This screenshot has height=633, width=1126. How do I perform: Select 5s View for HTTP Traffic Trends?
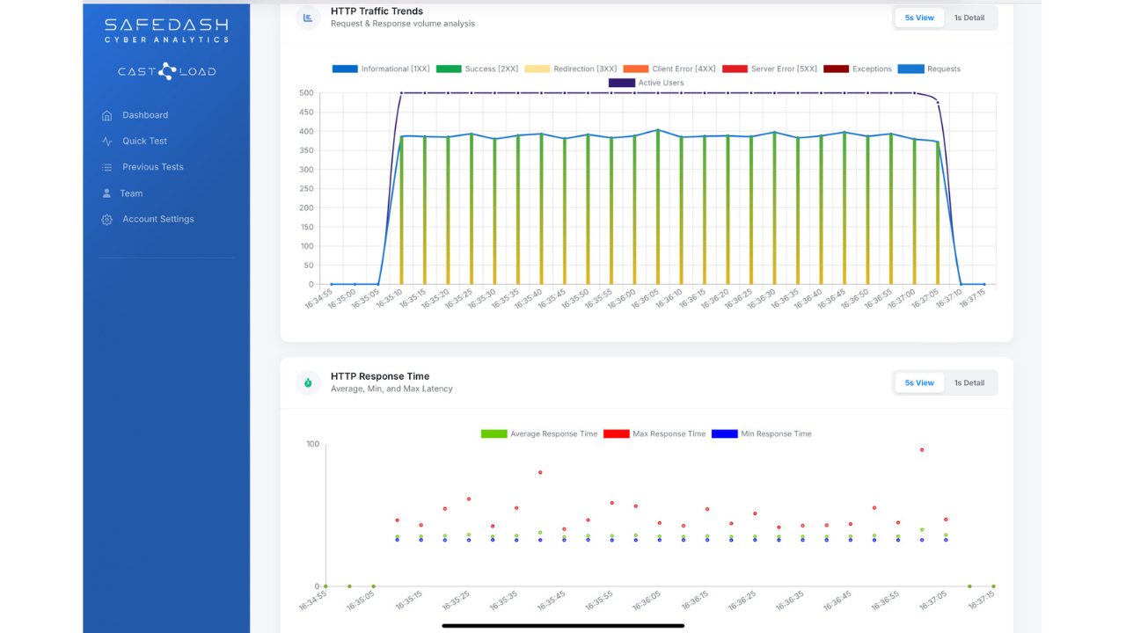919,18
